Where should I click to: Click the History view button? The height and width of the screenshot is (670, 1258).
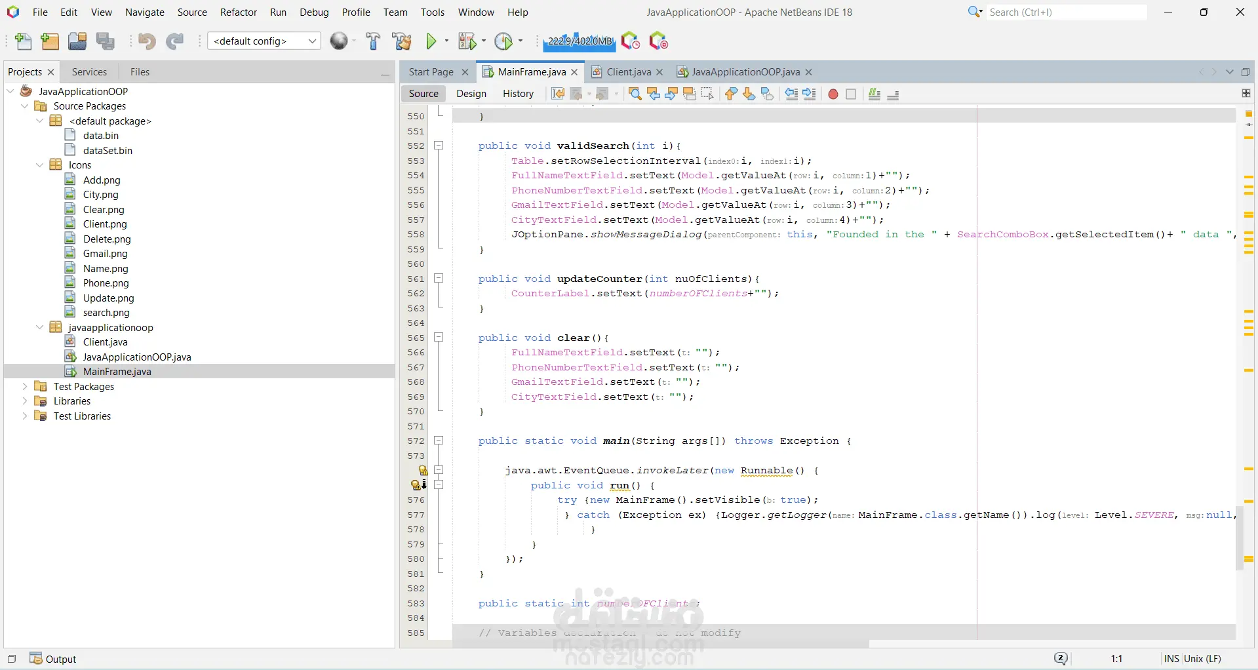(x=518, y=94)
